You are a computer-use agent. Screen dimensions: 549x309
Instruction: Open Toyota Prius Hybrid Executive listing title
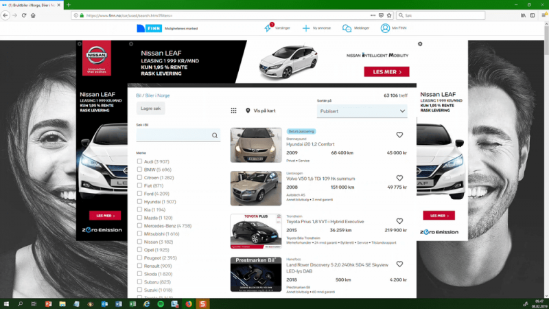coord(325,222)
